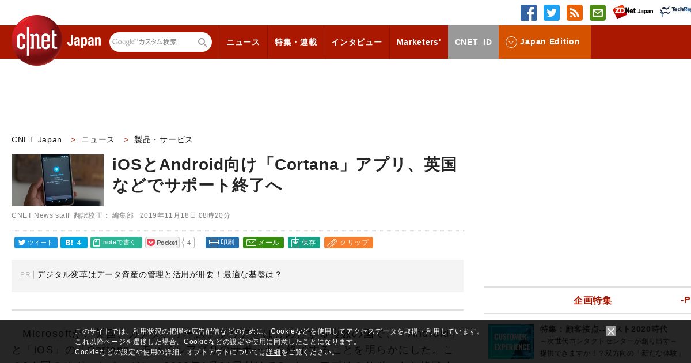Clip the article with クリップ button
Screen dimensions: 691x363
348,243
